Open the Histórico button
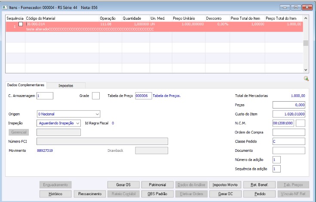This screenshot has height=202, width=316. pos(55,194)
